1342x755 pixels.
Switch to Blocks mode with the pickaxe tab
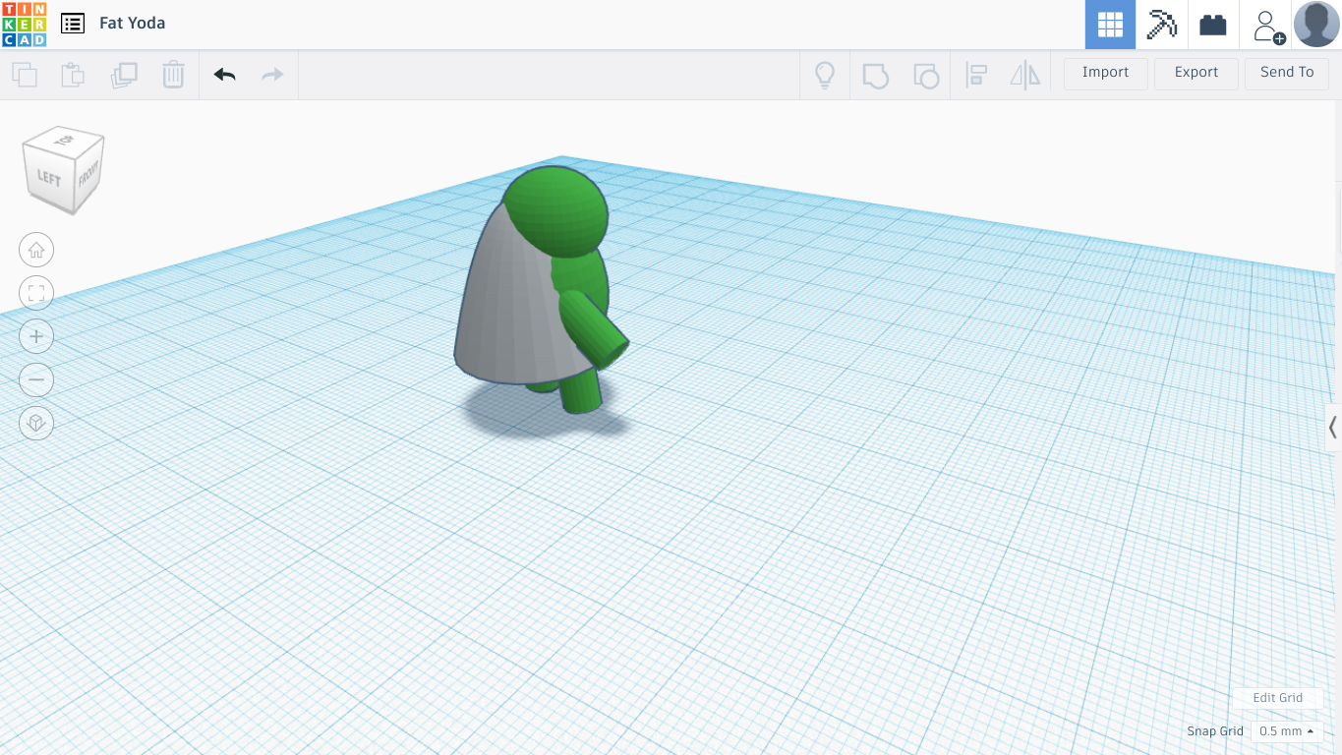[x=1161, y=25]
